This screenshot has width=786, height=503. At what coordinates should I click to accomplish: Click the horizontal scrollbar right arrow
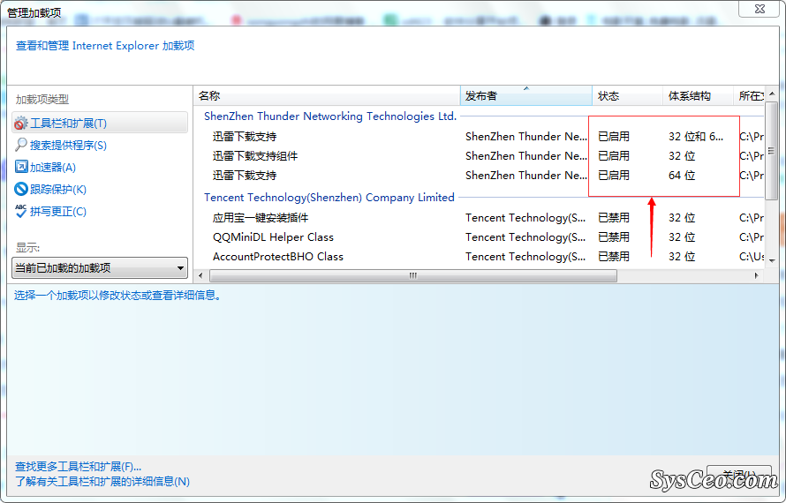click(757, 275)
